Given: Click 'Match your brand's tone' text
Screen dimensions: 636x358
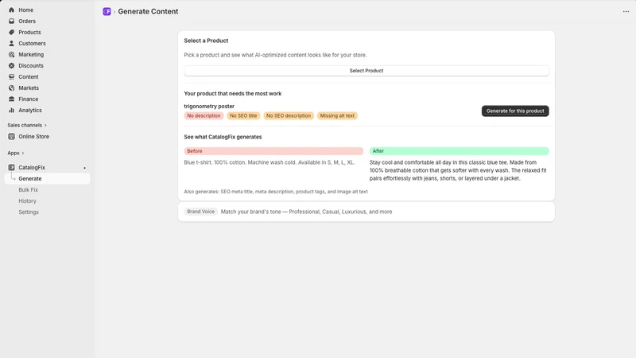Looking at the screenshot, I should [x=306, y=212].
